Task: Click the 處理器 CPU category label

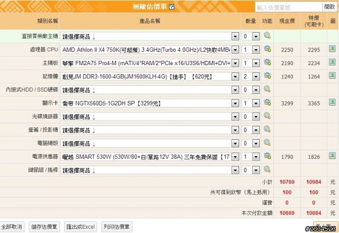Action: tap(44, 49)
